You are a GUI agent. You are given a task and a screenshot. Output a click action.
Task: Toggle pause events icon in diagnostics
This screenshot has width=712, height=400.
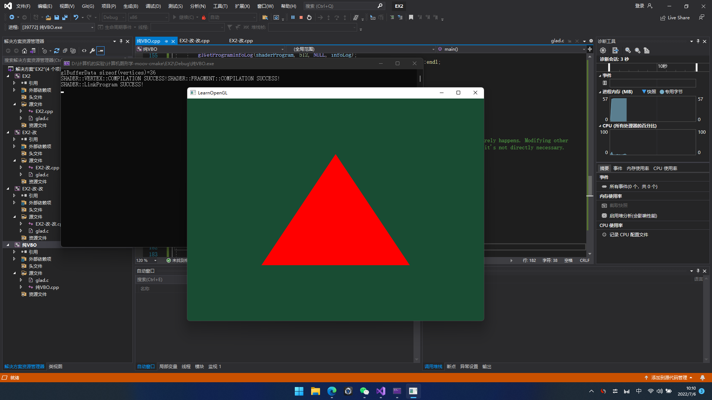[x=605, y=83]
